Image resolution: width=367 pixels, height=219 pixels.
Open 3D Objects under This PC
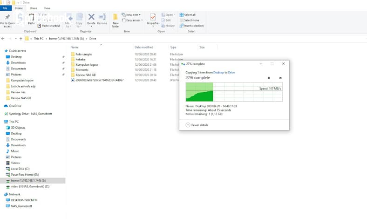pyautogui.click(x=18, y=128)
